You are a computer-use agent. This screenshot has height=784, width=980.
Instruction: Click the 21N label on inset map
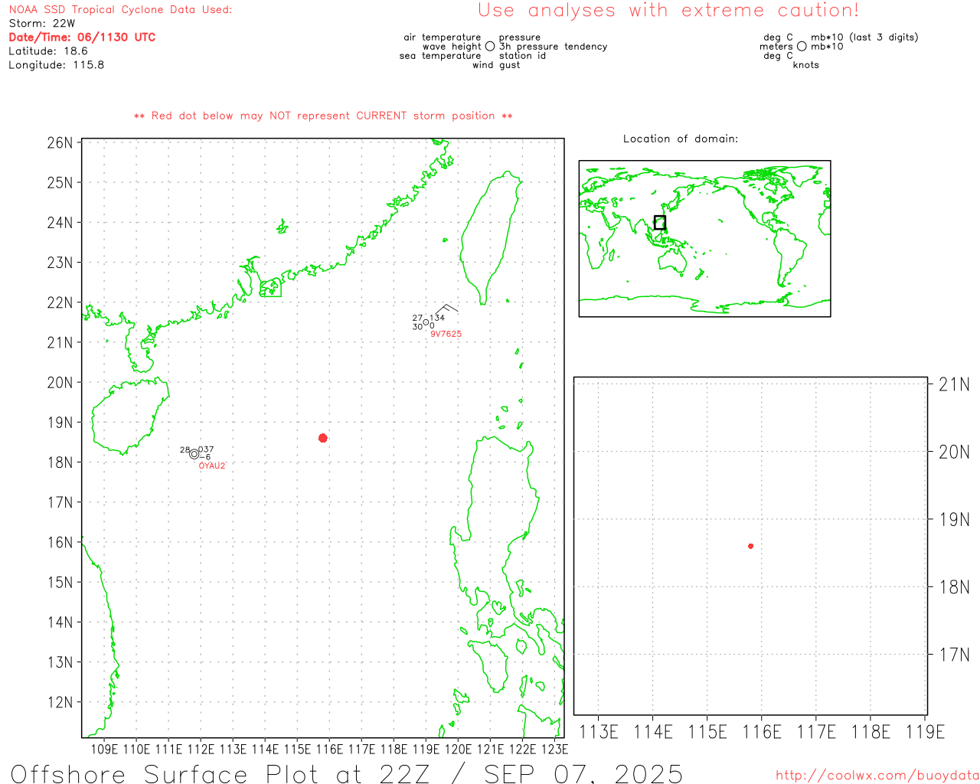(954, 384)
